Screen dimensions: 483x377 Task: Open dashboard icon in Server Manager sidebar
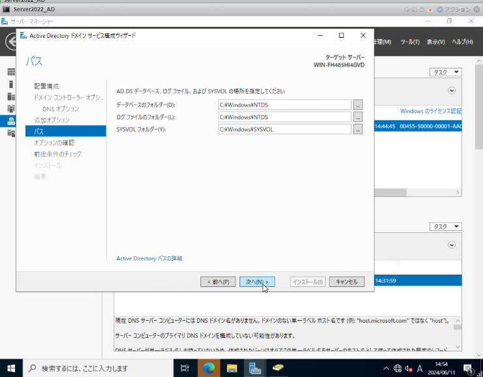coord(11,72)
